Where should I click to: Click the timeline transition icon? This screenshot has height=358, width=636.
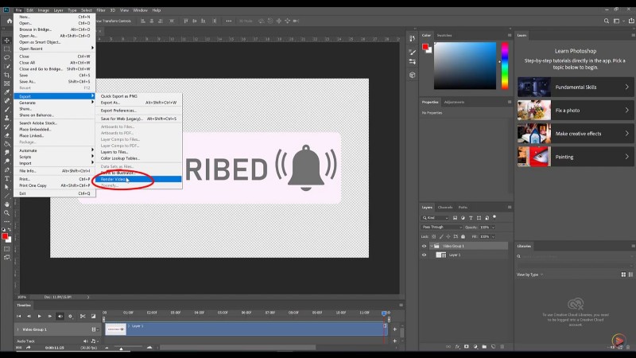point(93,316)
